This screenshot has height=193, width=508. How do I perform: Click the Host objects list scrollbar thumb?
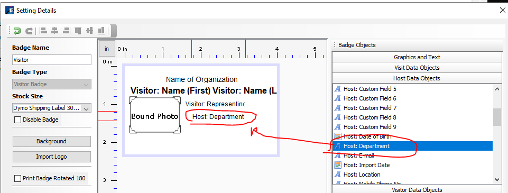pyautogui.click(x=497, y=117)
